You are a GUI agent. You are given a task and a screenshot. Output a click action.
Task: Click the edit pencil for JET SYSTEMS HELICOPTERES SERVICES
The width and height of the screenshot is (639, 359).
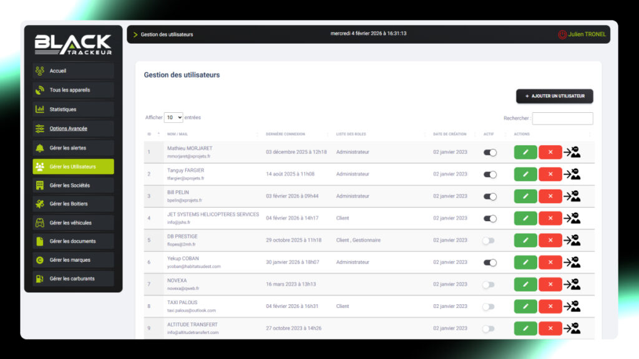(525, 218)
